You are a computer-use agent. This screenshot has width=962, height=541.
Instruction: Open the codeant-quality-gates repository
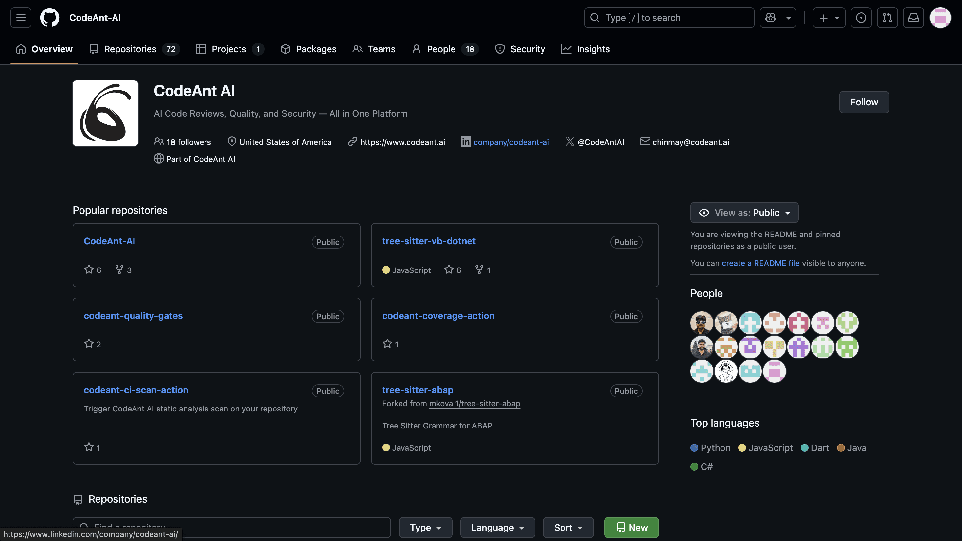(133, 316)
